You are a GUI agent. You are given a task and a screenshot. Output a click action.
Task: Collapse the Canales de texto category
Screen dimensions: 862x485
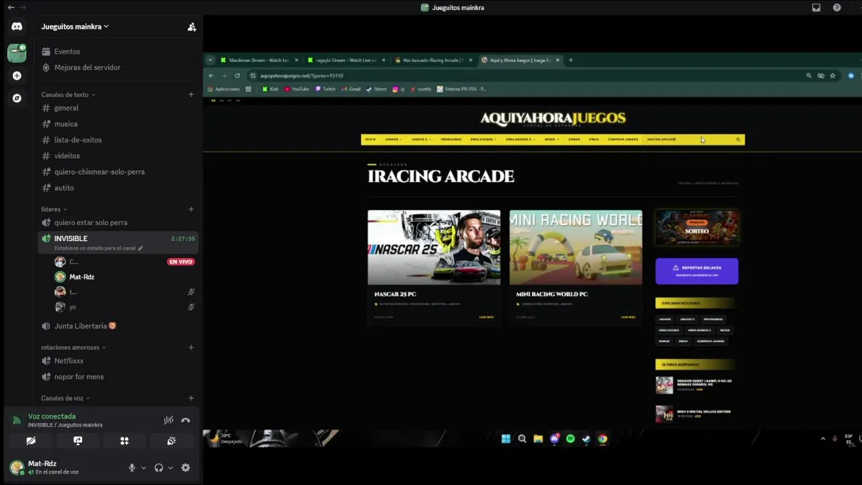point(68,95)
